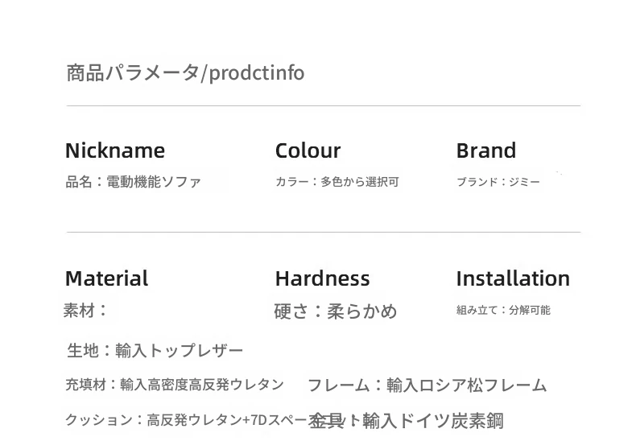Click the 素材： label
Viewport: 636px width, 441px height.
pos(85,310)
